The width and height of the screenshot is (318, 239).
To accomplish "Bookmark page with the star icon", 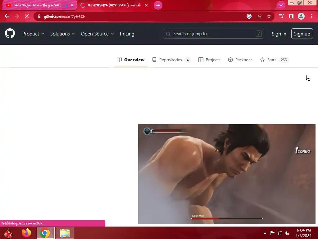I will click(269, 16).
